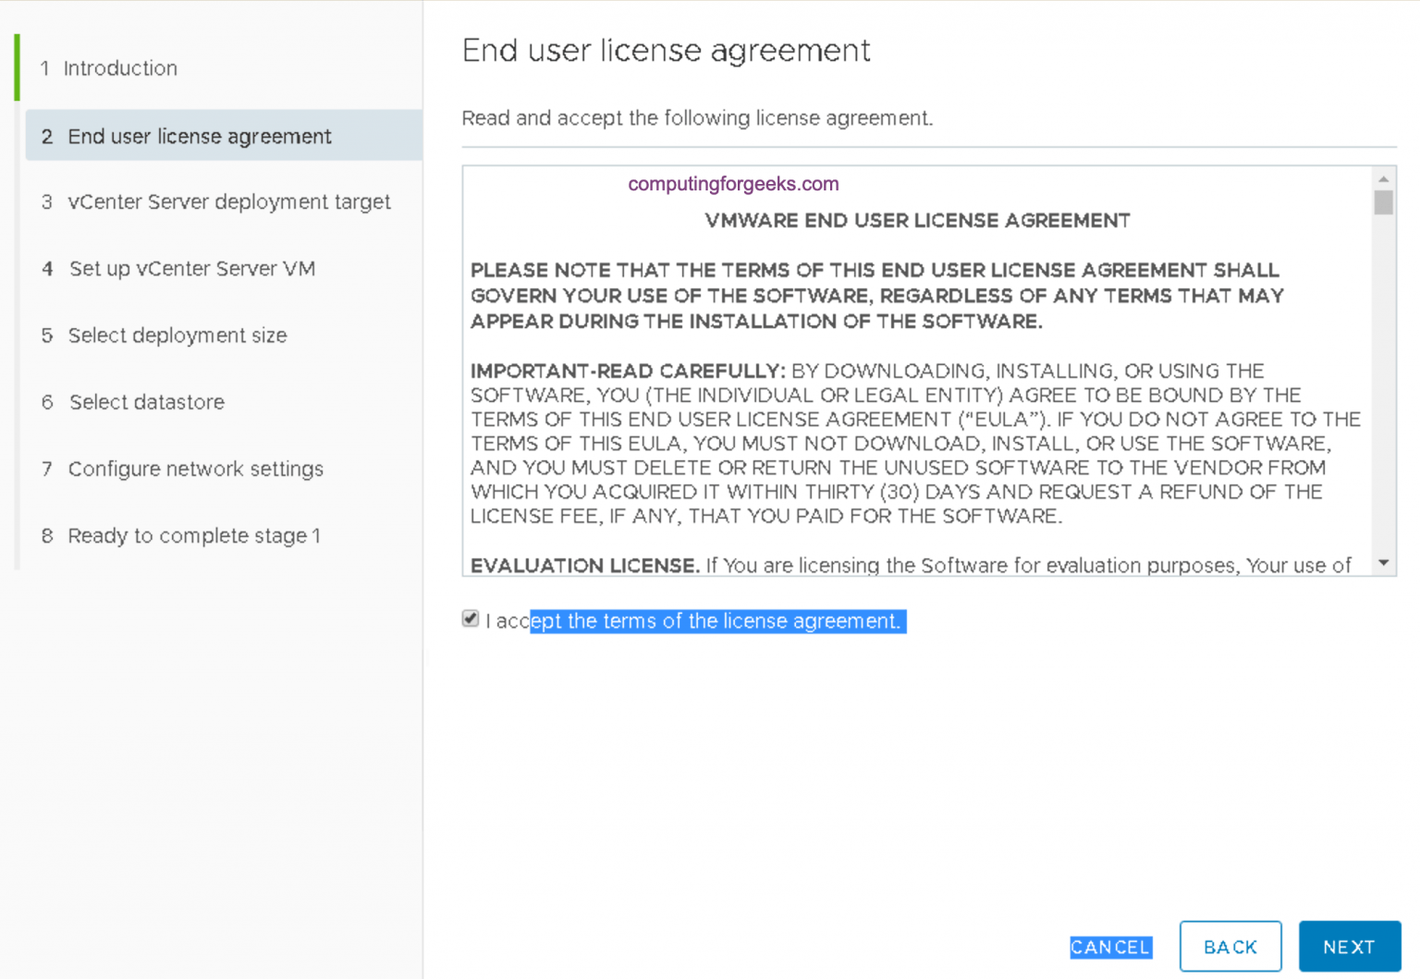
Task: Click the VMWARE END USER LICENSE AGREEMENT heading
Action: tap(916, 220)
